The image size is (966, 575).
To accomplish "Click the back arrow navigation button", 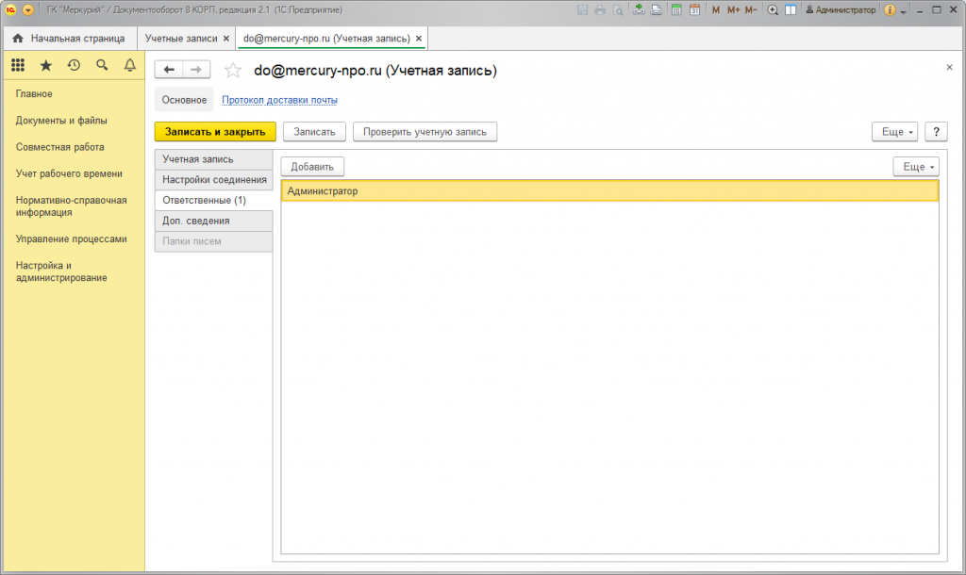I will click(x=169, y=71).
